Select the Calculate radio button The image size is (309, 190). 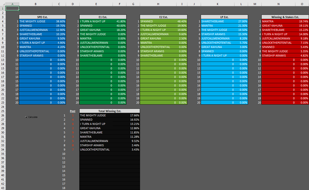[x=26, y=117]
